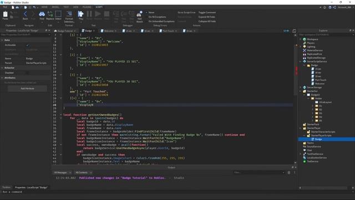Collapse the Behavior properties section
This screenshot has width=355, height=200.
[2, 68]
